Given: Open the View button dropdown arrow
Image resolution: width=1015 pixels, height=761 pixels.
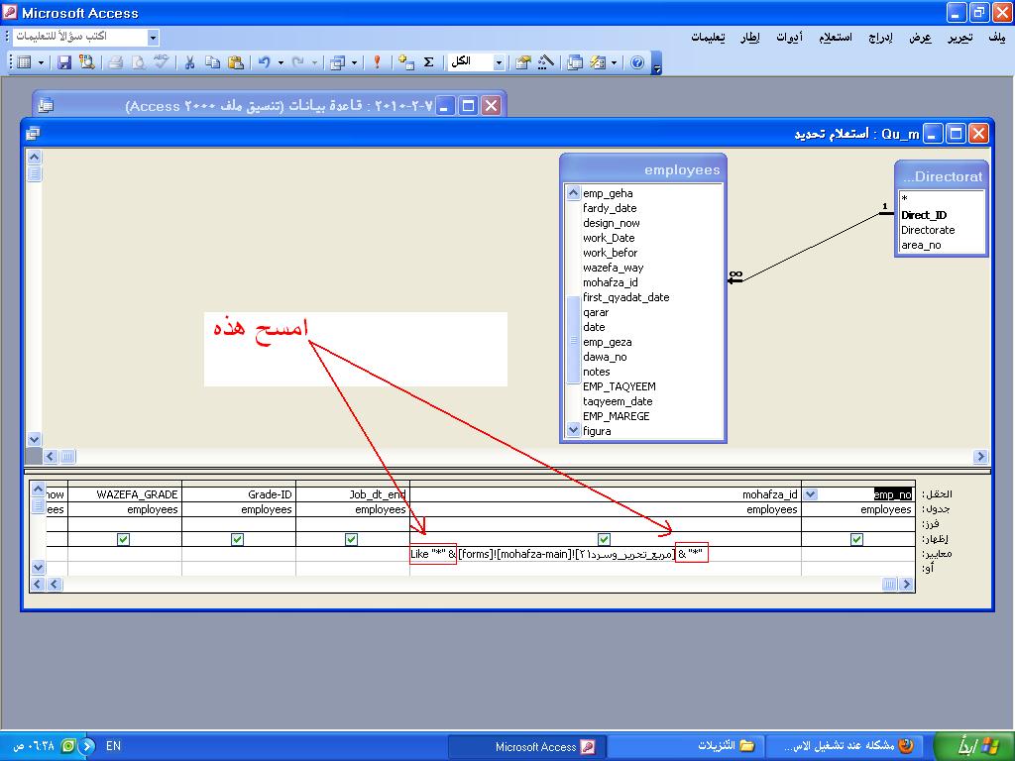Looking at the screenshot, I should click(x=41, y=62).
